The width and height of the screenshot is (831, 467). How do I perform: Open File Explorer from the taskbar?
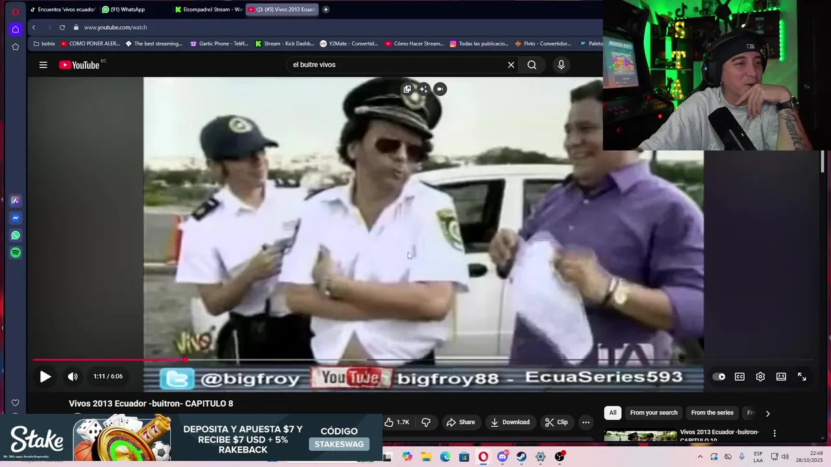426,457
